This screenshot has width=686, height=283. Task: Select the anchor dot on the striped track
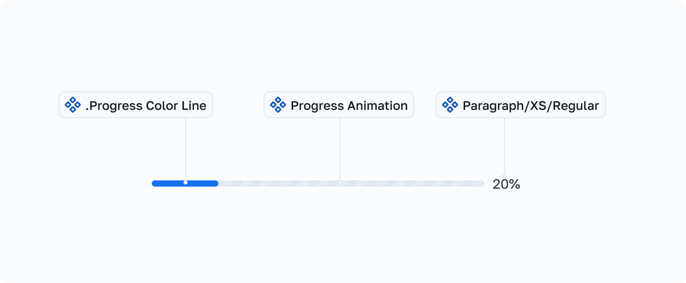[340, 182]
